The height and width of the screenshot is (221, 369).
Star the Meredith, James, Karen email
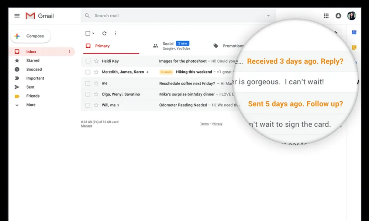[96, 72]
